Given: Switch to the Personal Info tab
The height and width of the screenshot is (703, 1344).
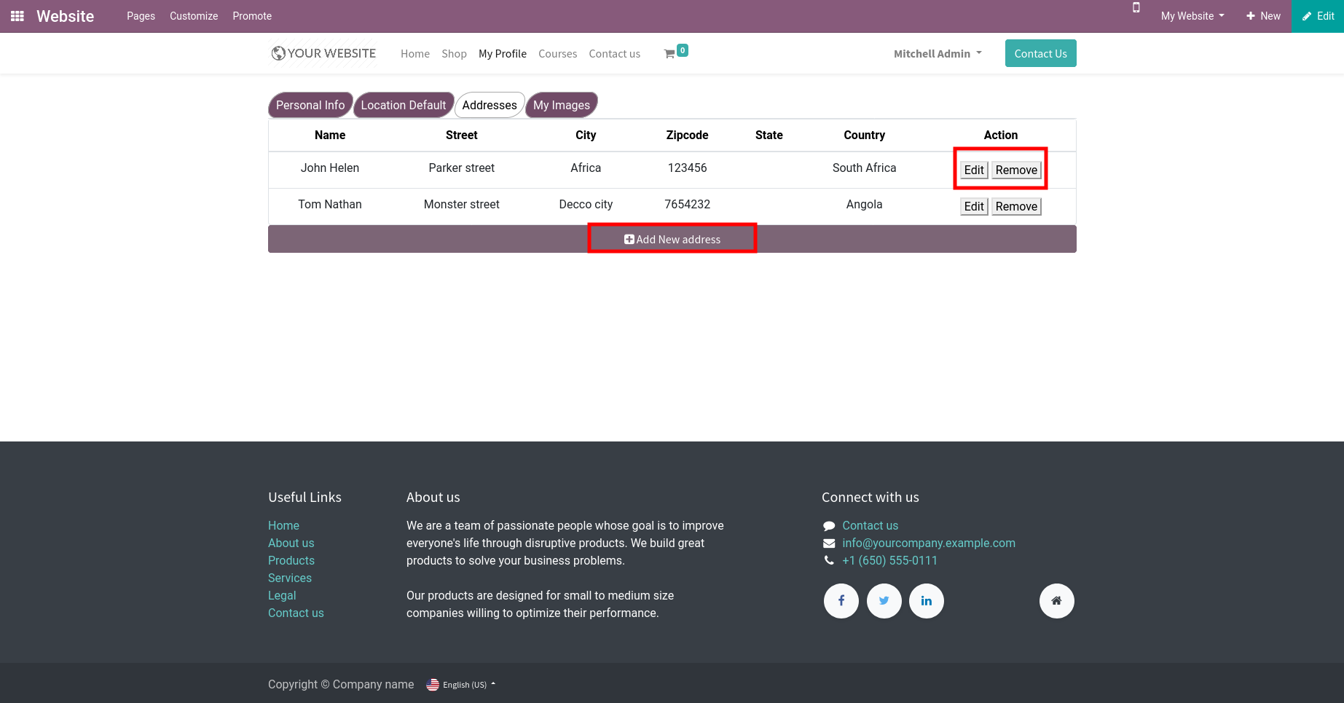Looking at the screenshot, I should 310,105.
